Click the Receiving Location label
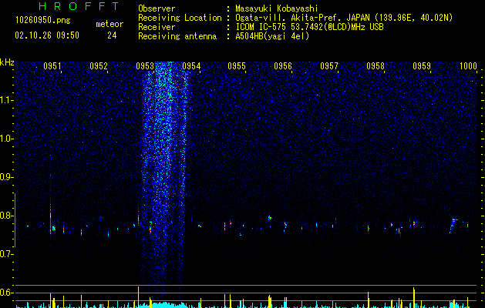485x308 pixels. pyautogui.click(x=180, y=18)
